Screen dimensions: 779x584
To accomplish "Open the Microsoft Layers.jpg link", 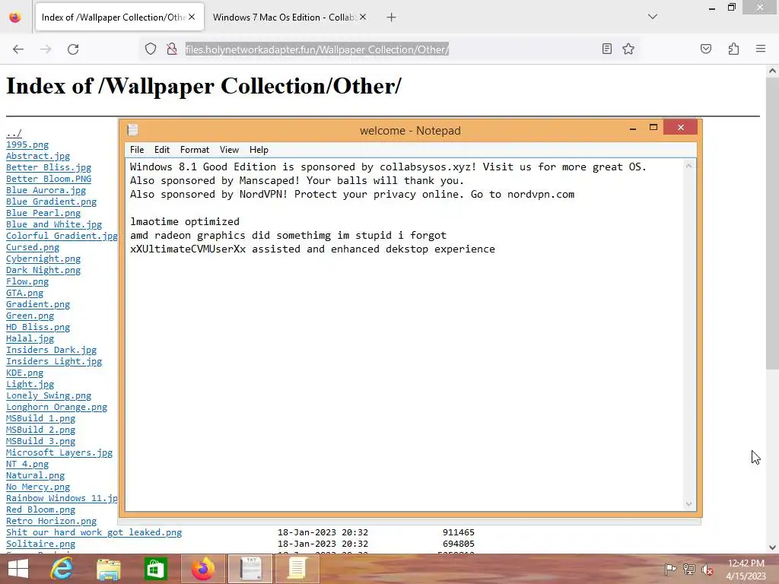I will click(x=59, y=453).
